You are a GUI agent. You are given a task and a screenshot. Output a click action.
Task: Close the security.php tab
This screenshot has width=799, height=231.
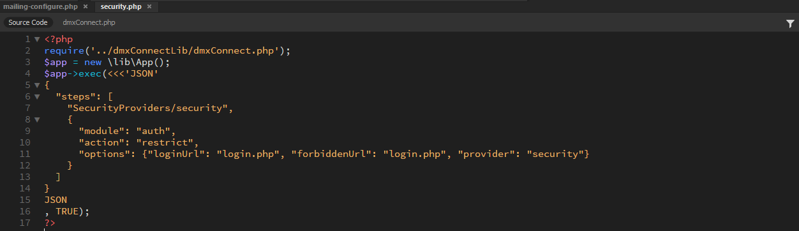(149, 6)
